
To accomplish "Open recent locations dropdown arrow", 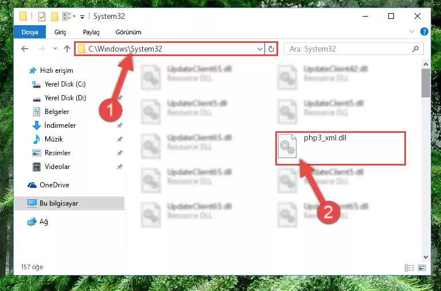I will pyautogui.click(x=55, y=49).
